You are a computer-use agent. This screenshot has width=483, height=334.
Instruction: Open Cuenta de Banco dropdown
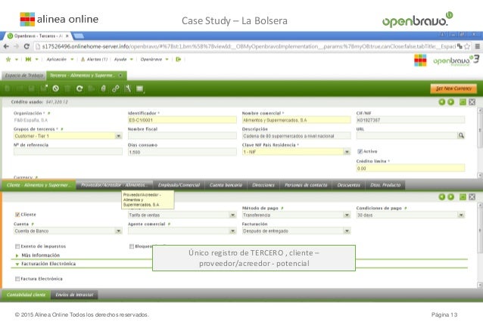[x=119, y=231]
